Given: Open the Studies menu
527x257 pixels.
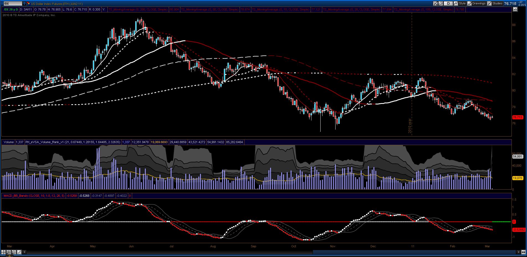Looking at the screenshot, I should click(x=495, y=4).
